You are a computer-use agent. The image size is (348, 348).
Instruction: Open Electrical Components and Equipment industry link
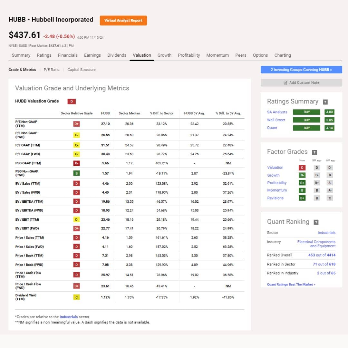(x=316, y=244)
